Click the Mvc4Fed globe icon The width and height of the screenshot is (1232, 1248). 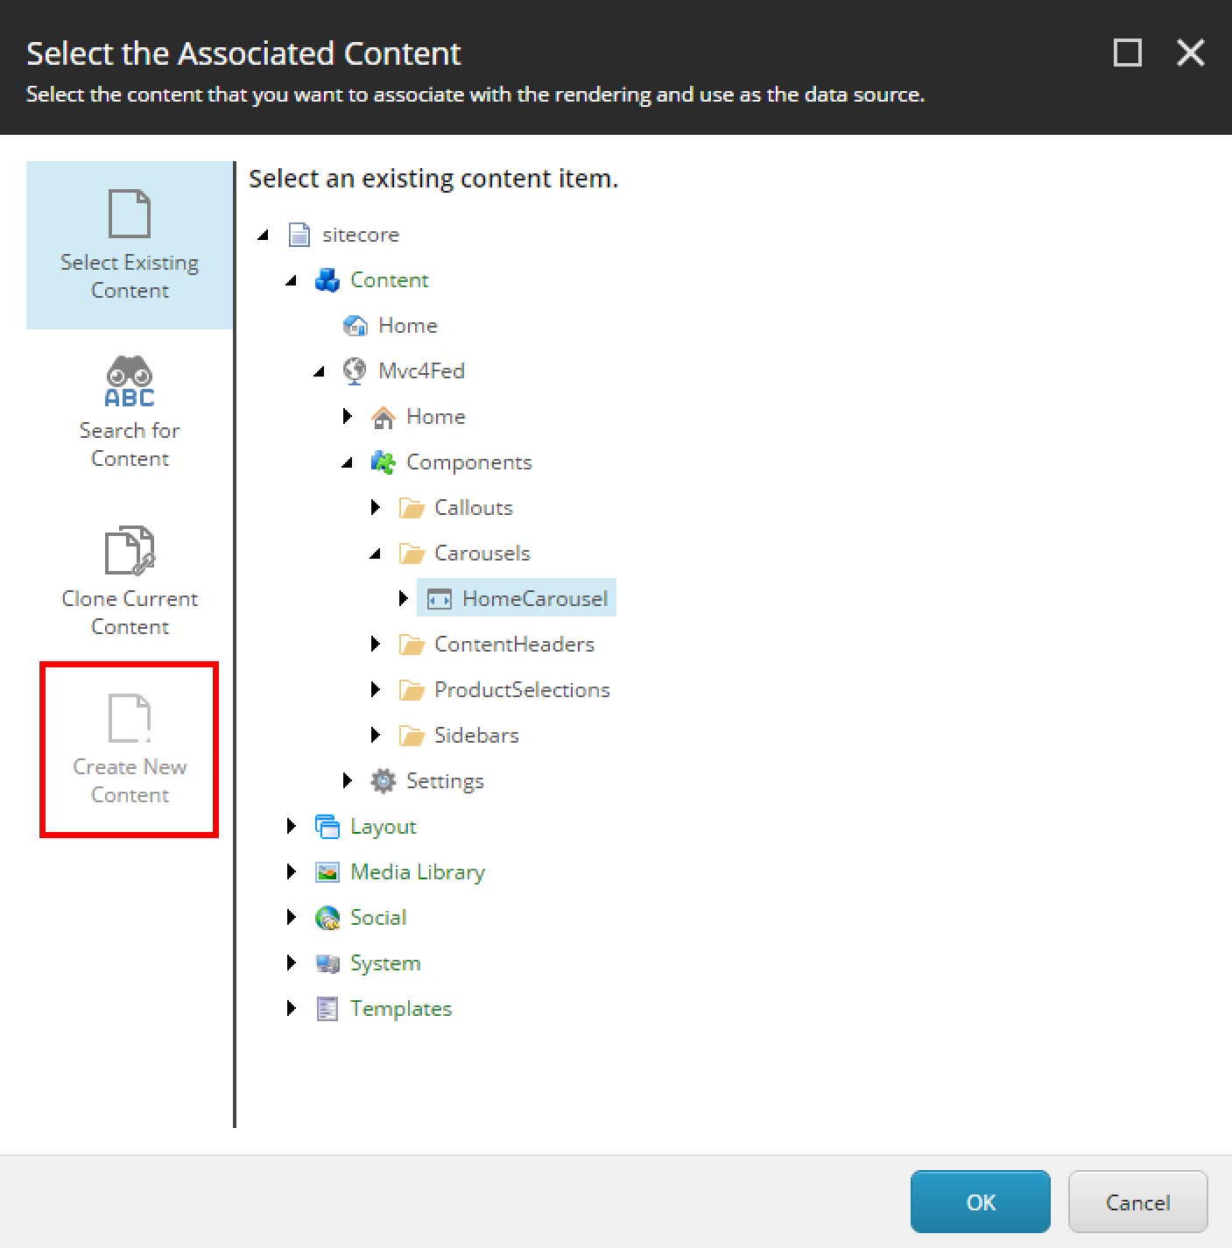click(x=355, y=371)
